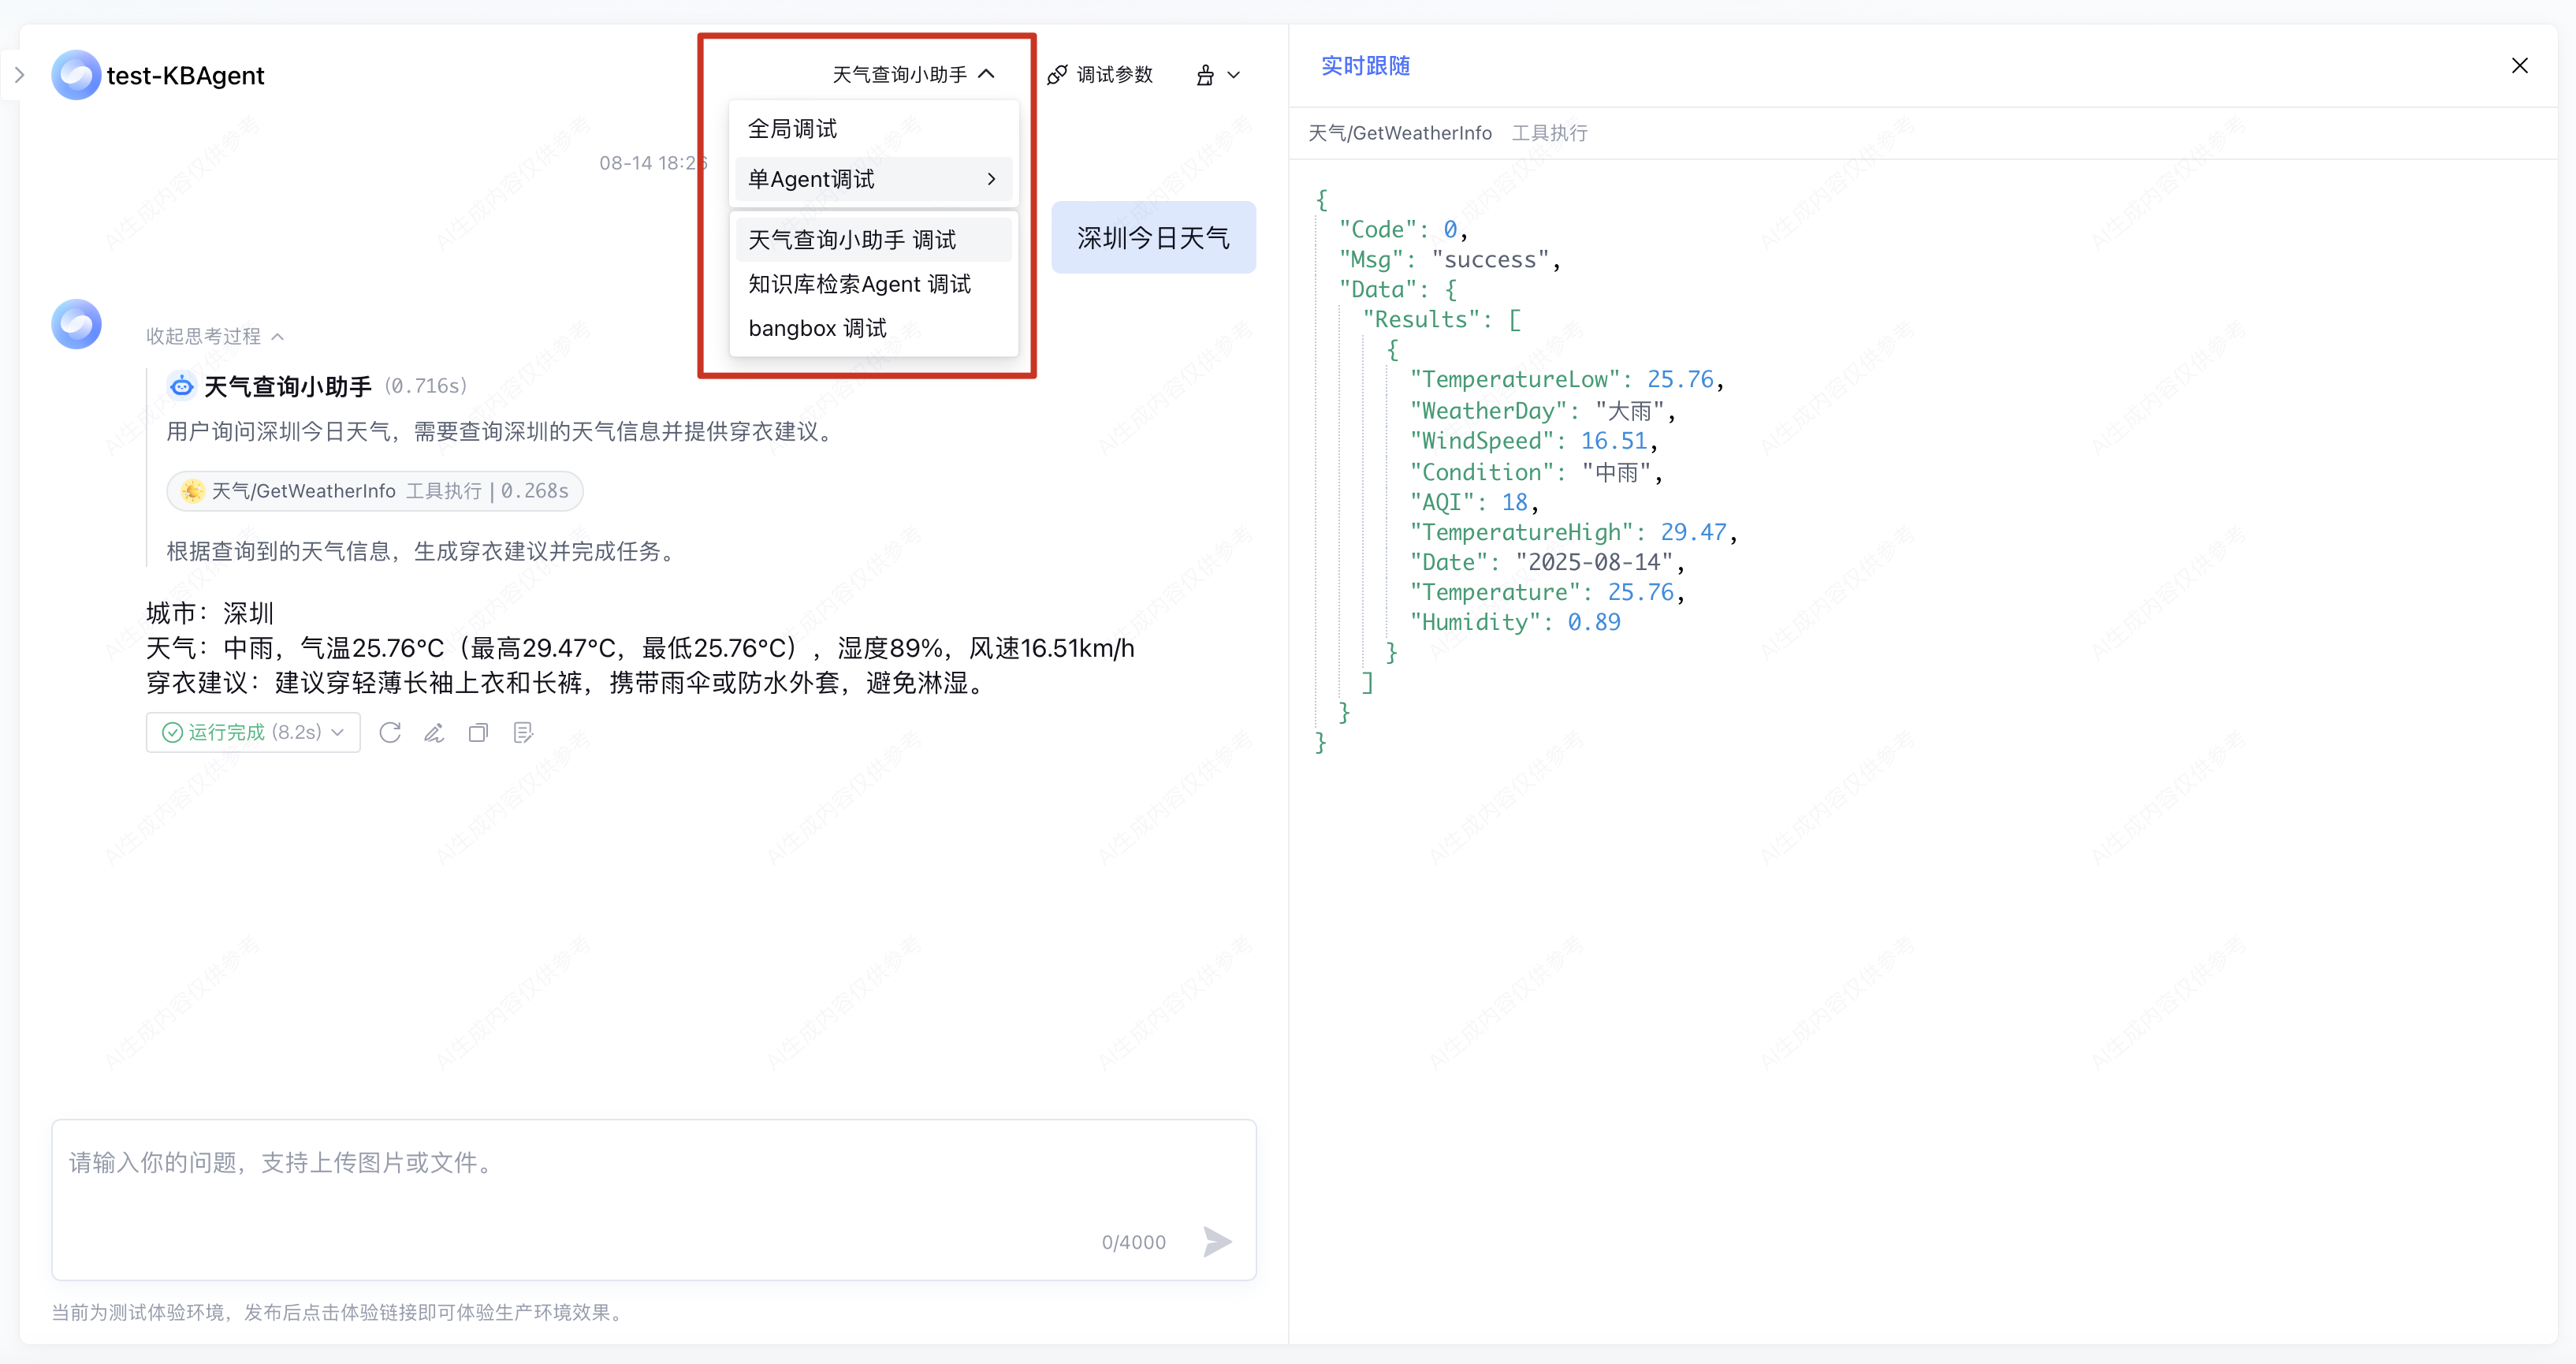The width and height of the screenshot is (2576, 1364).
Task: Expand the 单Agent调试 submenu
Action: [x=873, y=179]
